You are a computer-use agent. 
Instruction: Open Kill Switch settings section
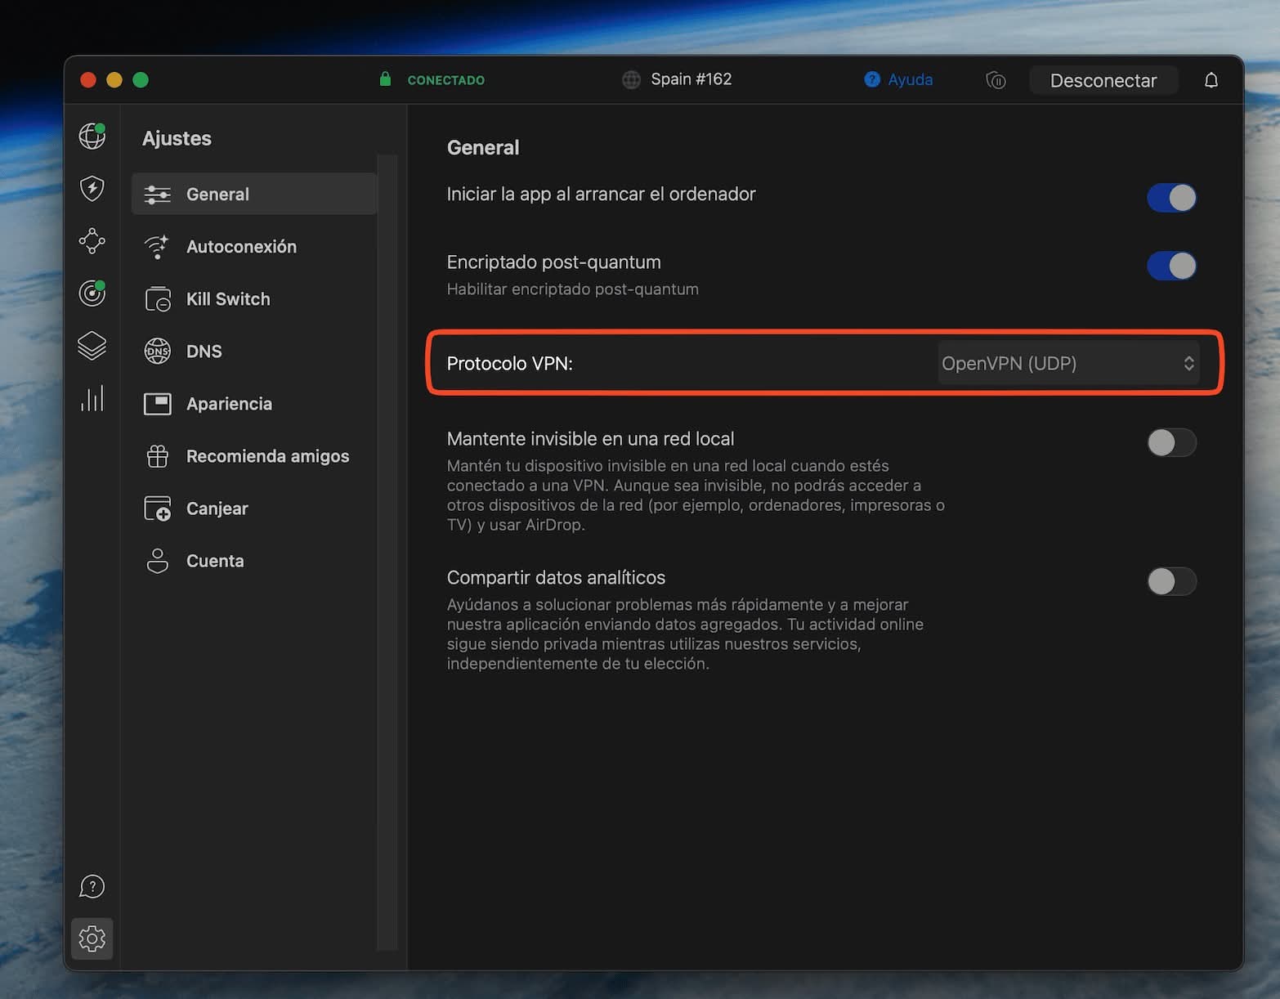tap(254, 299)
